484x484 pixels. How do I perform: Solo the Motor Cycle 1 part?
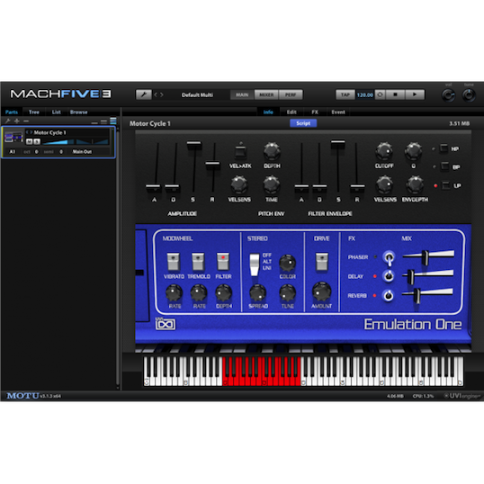tap(37, 141)
